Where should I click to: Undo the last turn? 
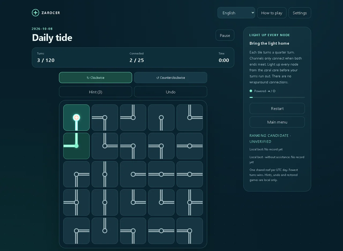tap(170, 92)
